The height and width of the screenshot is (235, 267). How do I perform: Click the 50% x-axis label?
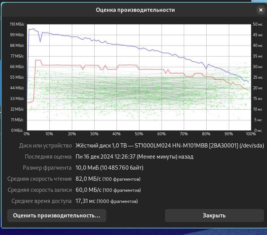pos(139,134)
